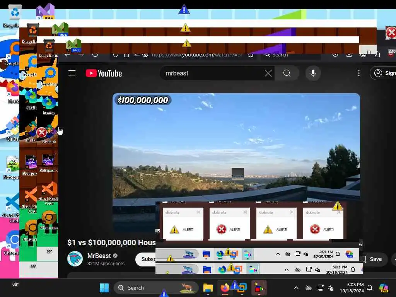The image size is (396, 297).
Task: Show hidden icons chevron in main taskbar
Action: point(296,288)
